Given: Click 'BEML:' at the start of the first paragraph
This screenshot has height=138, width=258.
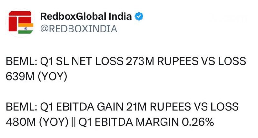Looking at the screenshot, I should point(22,61).
